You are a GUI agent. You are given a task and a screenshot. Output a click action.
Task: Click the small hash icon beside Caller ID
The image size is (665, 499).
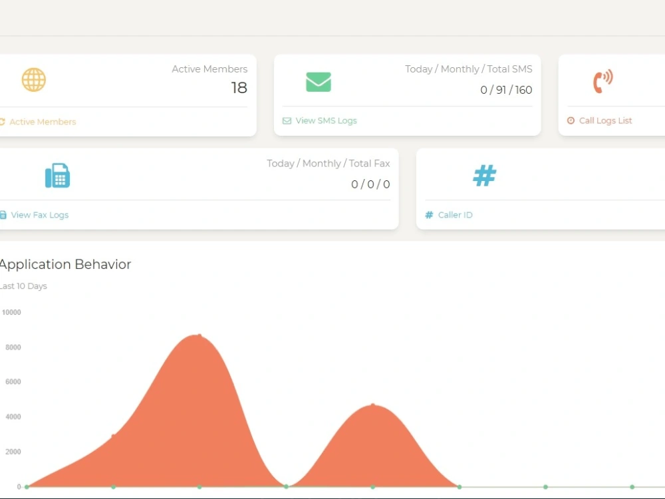tap(429, 215)
